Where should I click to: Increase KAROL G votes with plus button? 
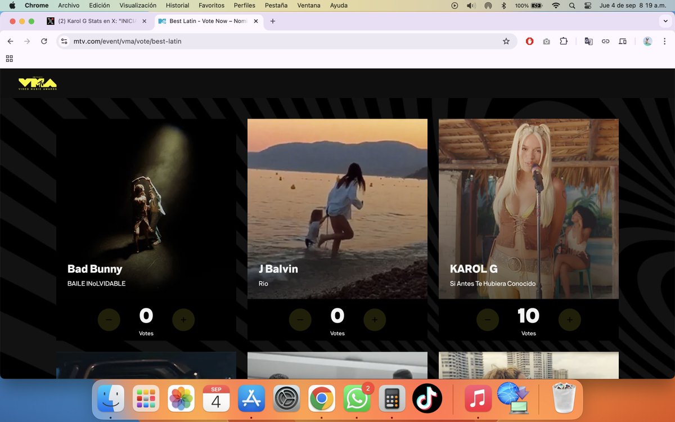pyautogui.click(x=570, y=320)
